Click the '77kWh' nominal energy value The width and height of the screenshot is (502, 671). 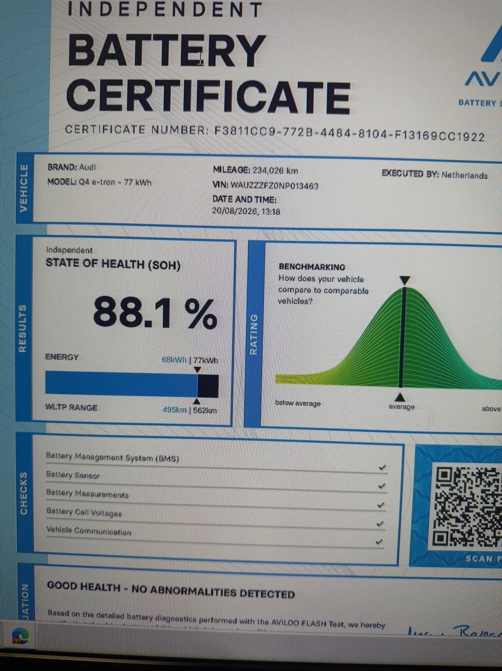[206, 360]
